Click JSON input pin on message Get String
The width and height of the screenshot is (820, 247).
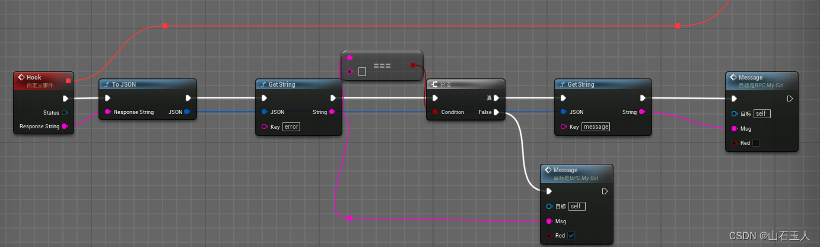(564, 112)
